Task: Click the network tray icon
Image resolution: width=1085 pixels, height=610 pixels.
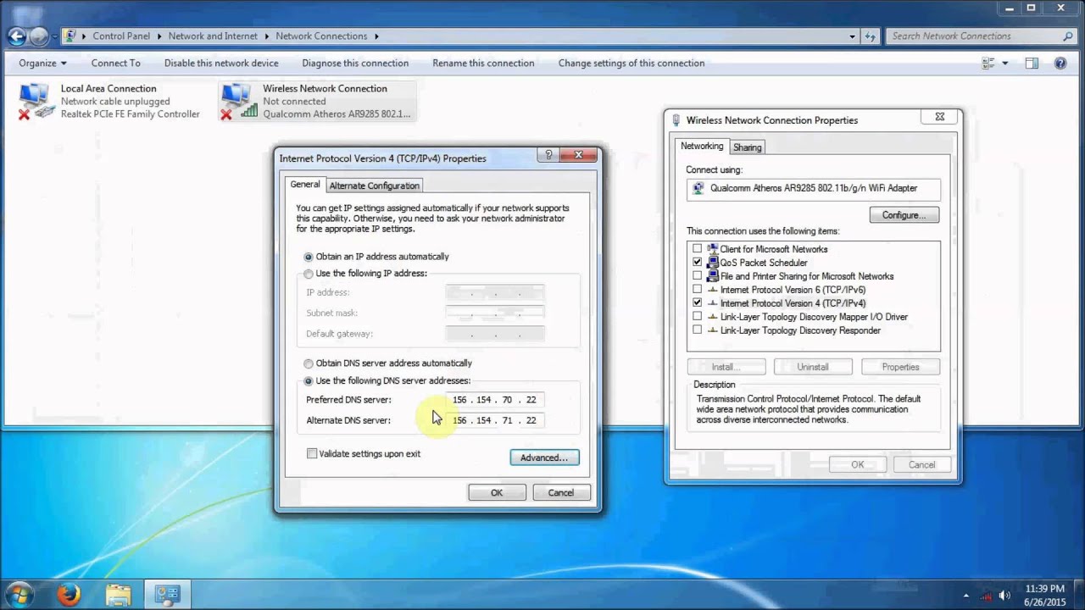Action: tap(986, 595)
